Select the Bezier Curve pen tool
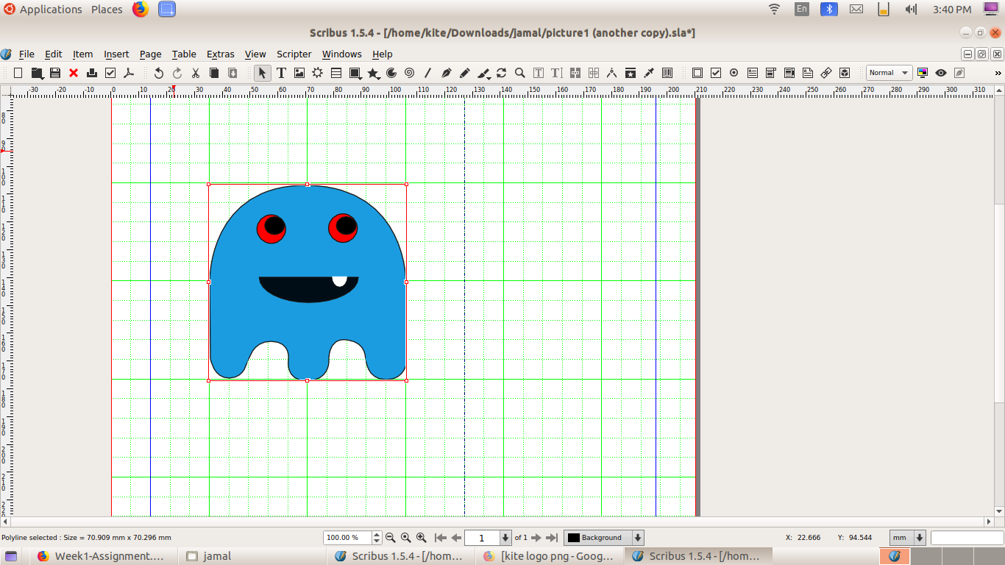Image resolution: width=1005 pixels, height=565 pixels. [447, 73]
